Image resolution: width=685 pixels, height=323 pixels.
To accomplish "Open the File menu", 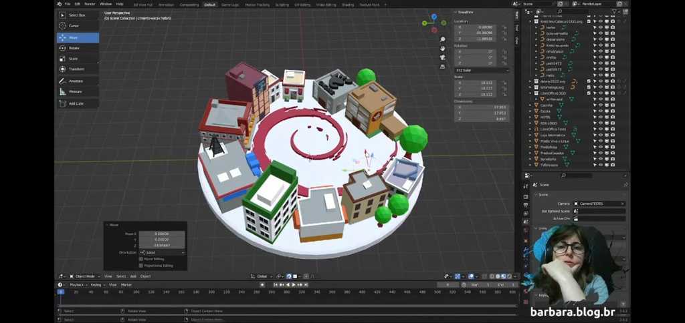I will [x=68, y=4].
